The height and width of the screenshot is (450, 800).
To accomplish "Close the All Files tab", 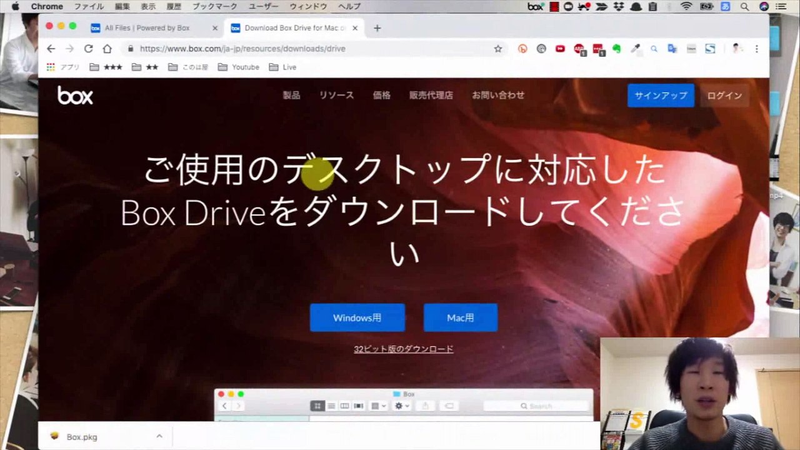I will click(215, 28).
